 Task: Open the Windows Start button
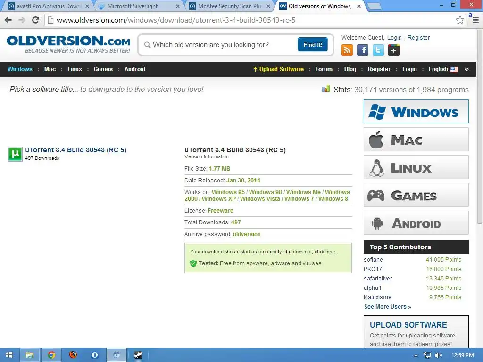9,355
